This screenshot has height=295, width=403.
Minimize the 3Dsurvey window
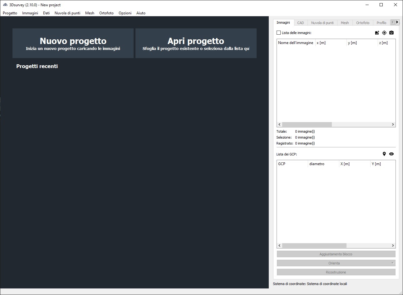pos(367,5)
